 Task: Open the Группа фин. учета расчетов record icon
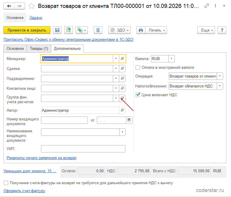pos(122,98)
